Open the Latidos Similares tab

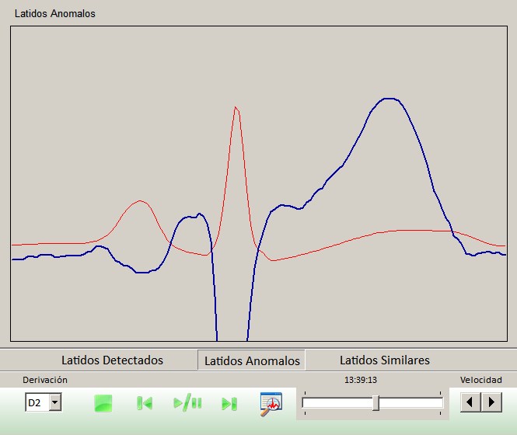(385, 360)
